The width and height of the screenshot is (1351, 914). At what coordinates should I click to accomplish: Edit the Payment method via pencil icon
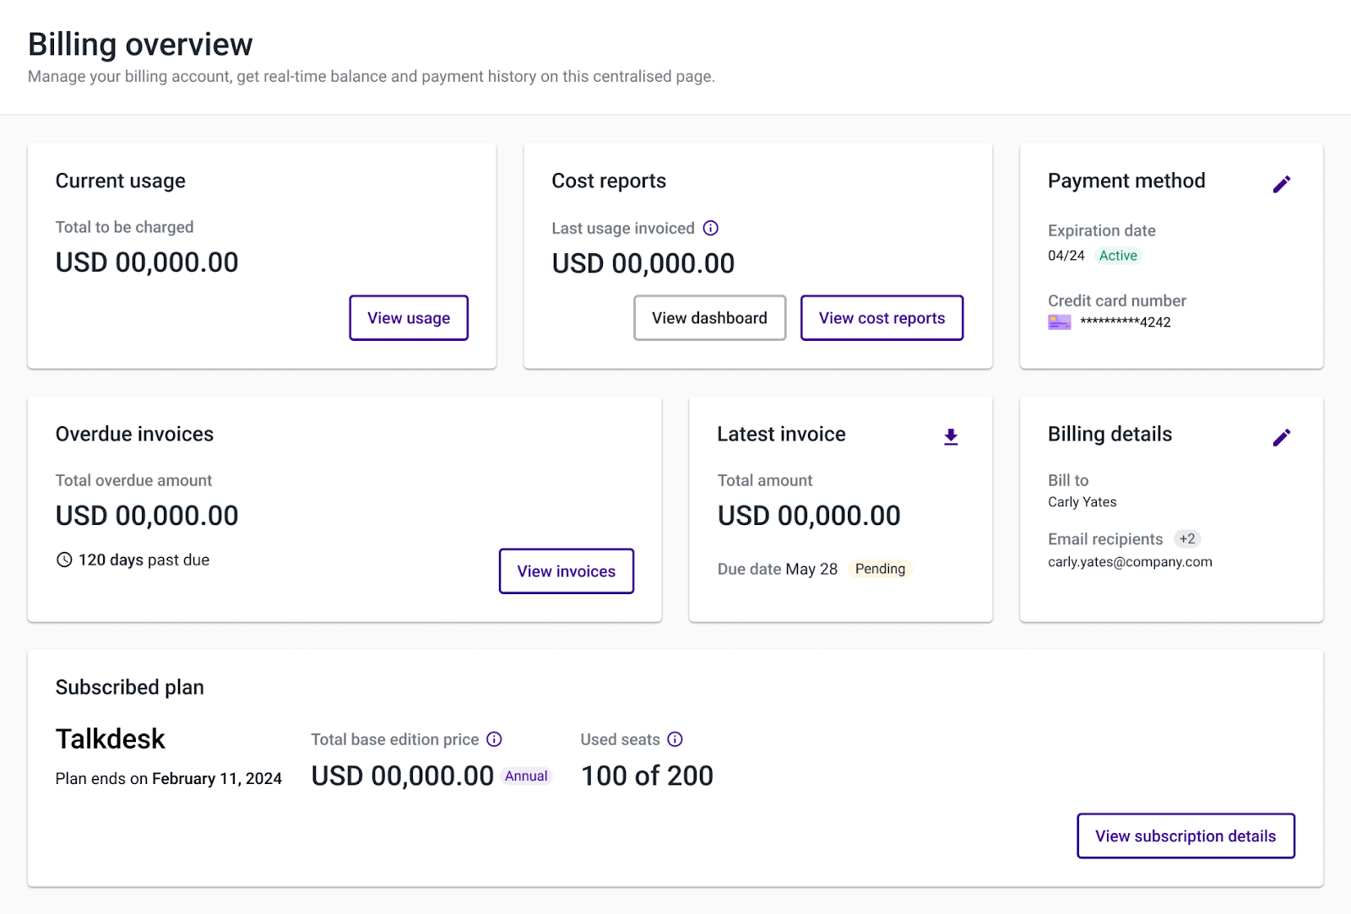1281,184
